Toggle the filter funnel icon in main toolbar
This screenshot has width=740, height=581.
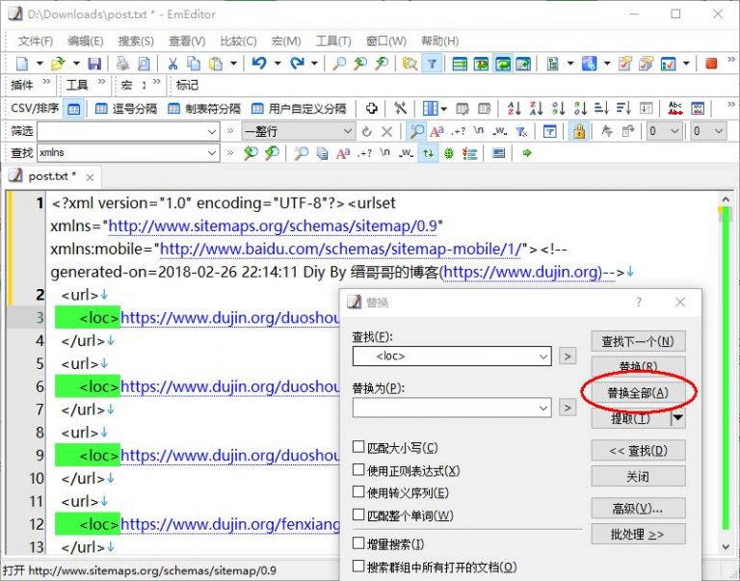pos(432,64)
